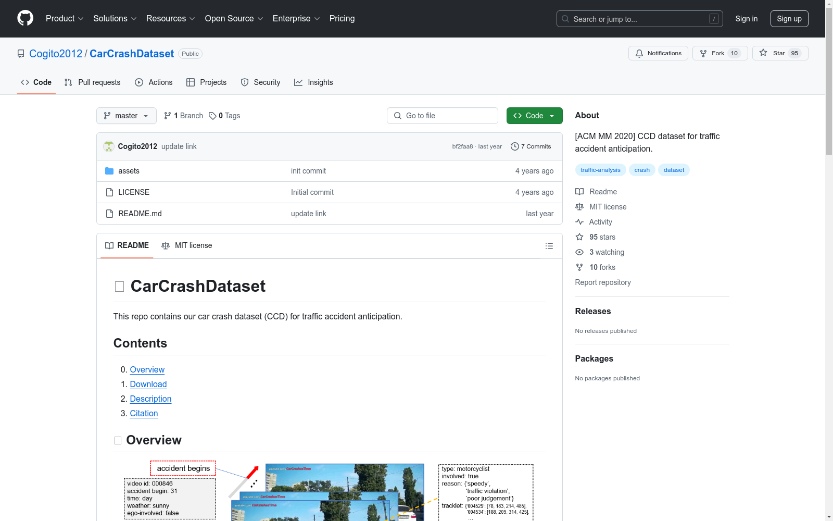The height and width of the screenshot is (521, 833).
Task: Focus the Search or jump to field
Action: (x=640, y=19)
